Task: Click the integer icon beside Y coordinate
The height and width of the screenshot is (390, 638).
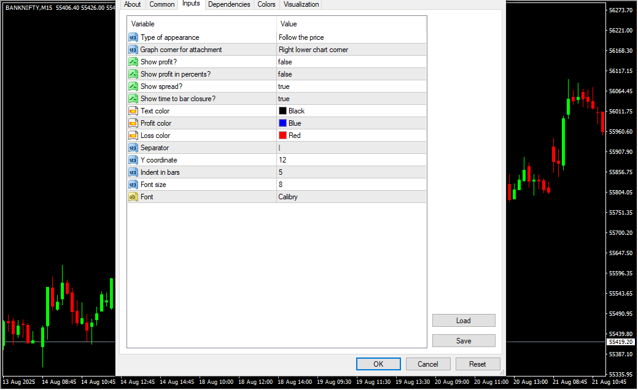Action: pyautogui.click(x=133, y=160)
